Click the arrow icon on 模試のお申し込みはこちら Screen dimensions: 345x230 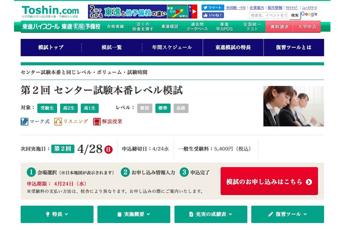[309, 182]
